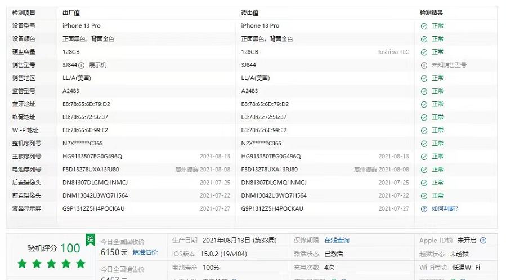Click the green check icon in 设备型号 row

[x=424, y=26]
